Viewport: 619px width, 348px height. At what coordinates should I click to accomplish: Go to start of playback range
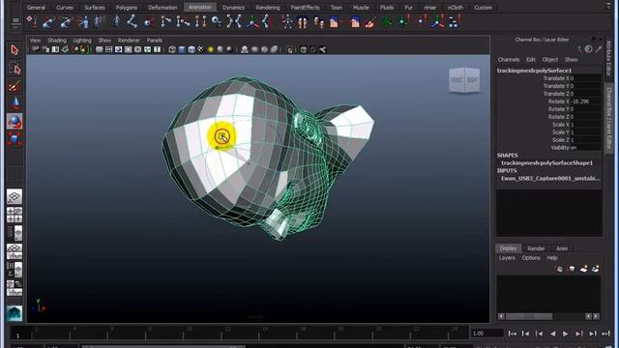tap(512, 333)
